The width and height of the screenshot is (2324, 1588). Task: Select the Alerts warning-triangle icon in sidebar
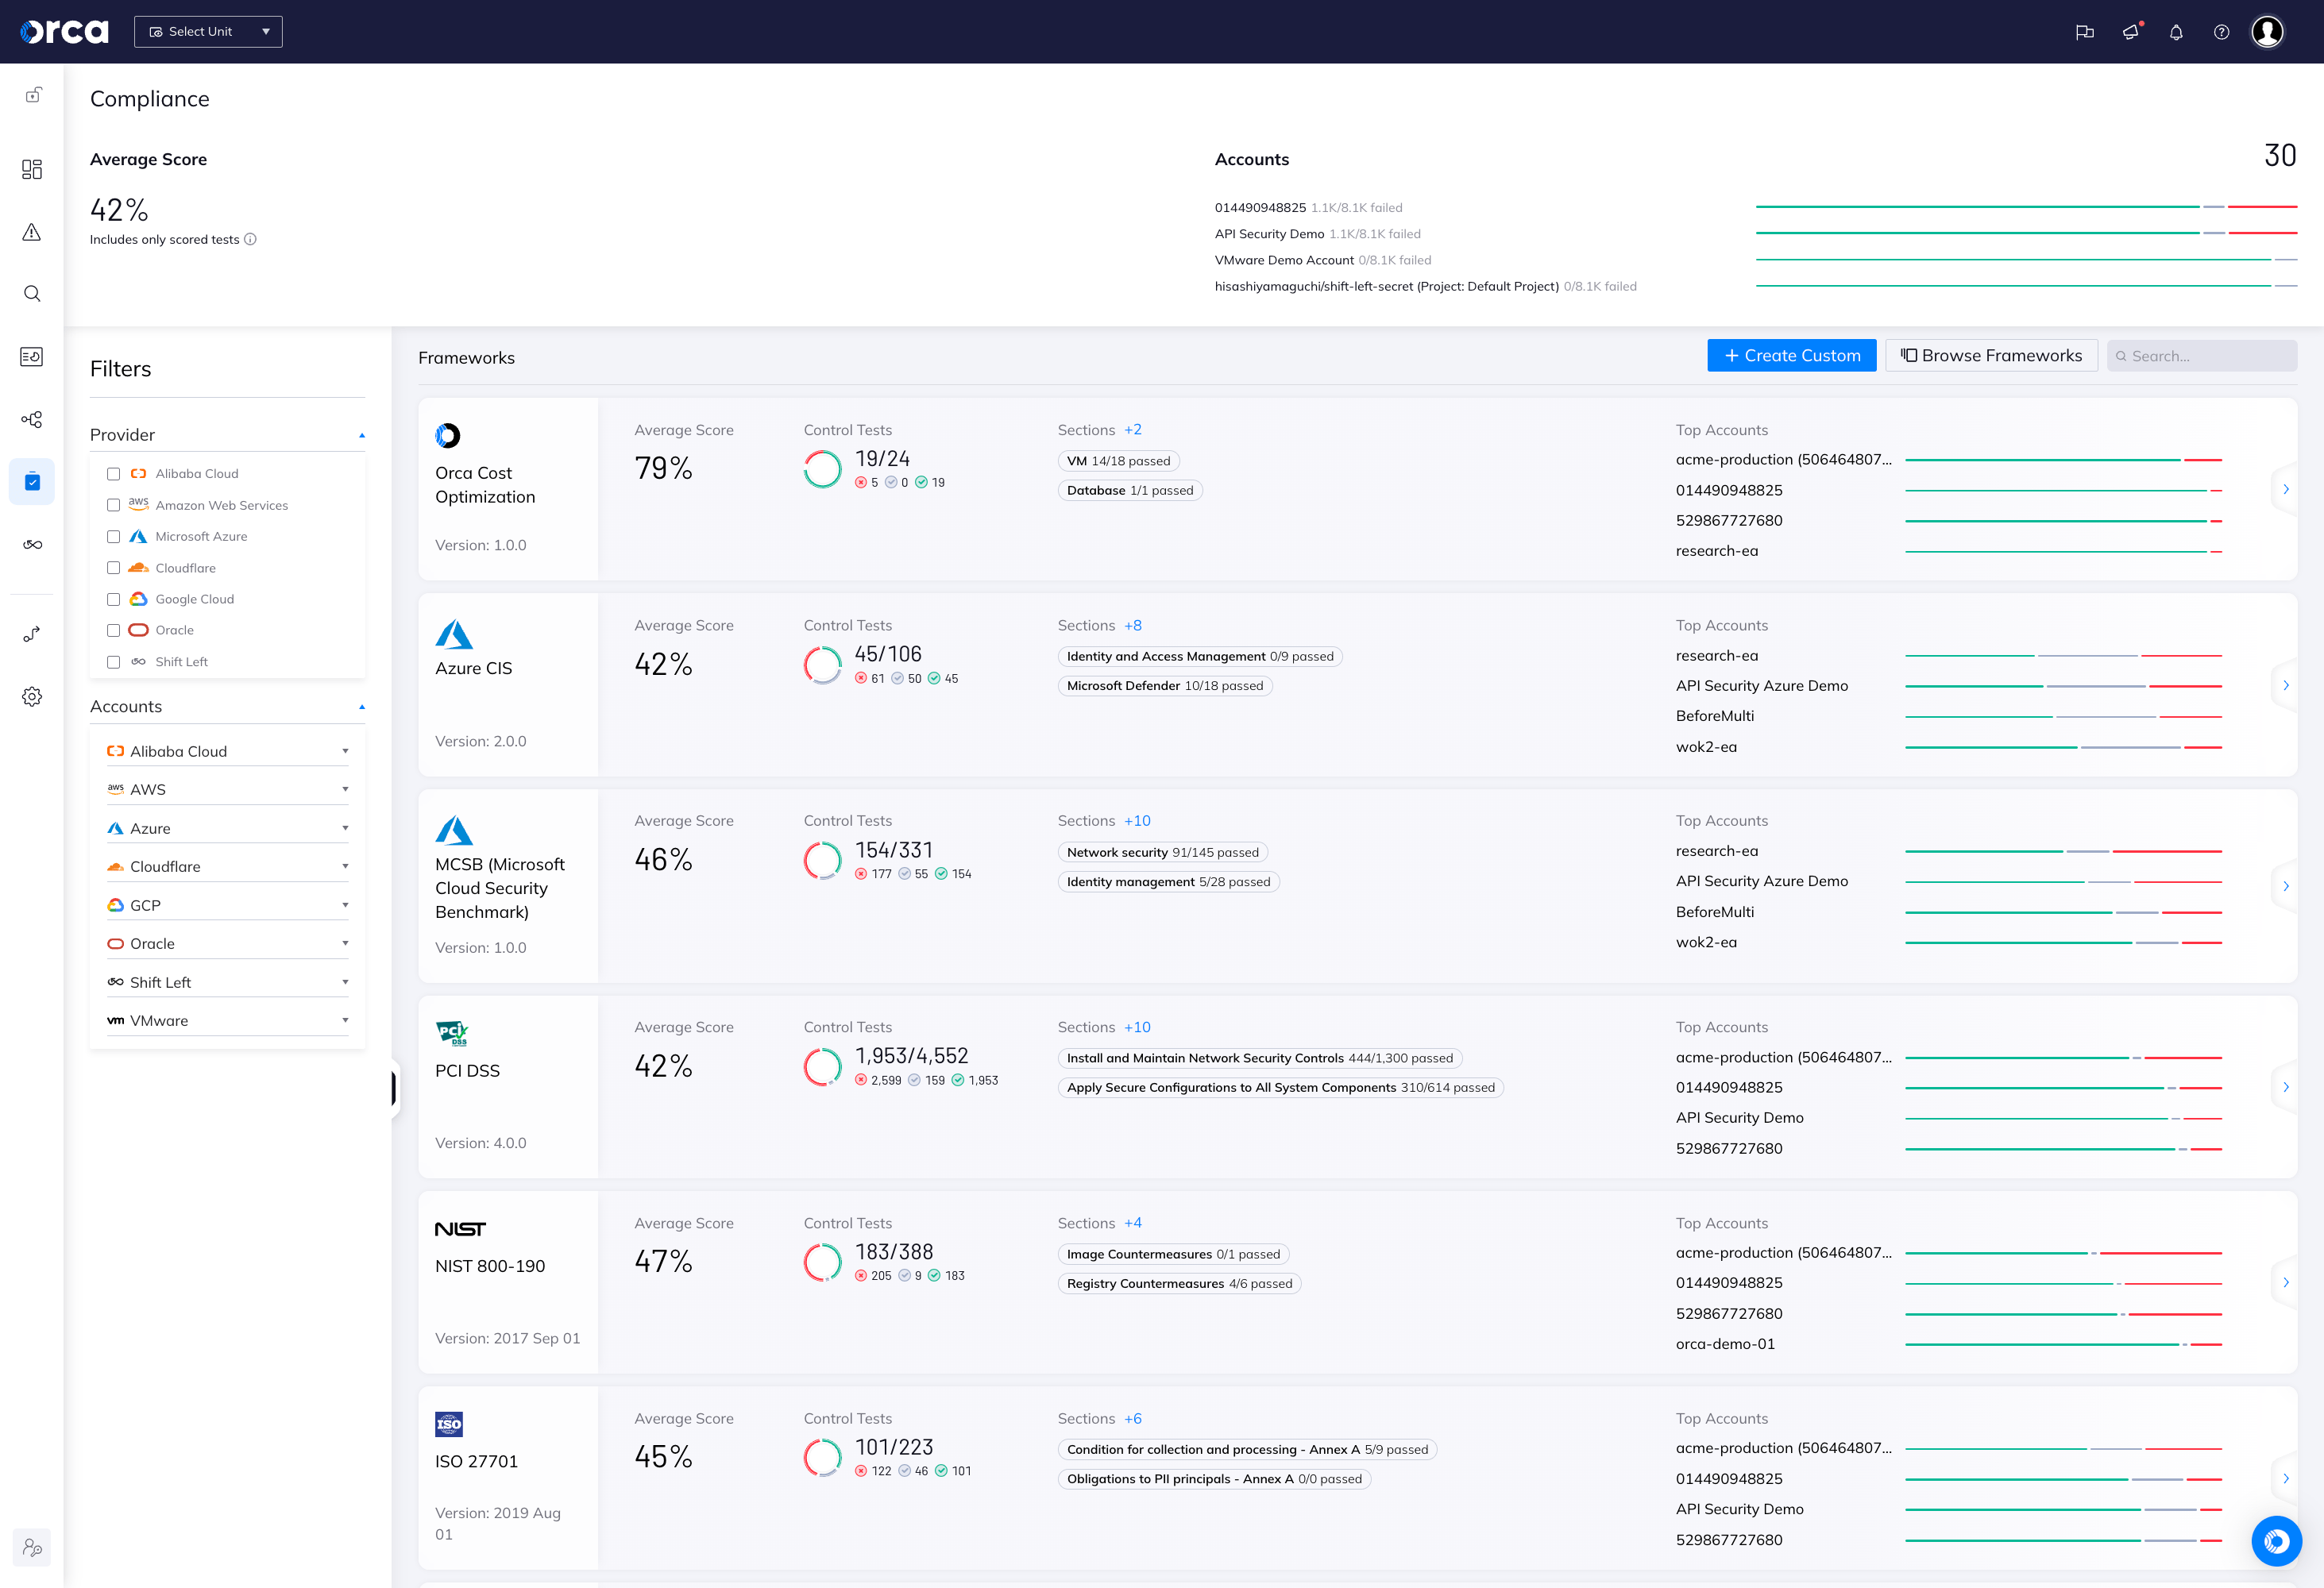coord(33,232)
